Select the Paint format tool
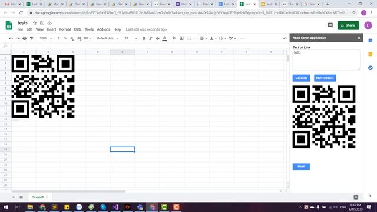The width and height of the screenshot is (377, 212). pos(31,38)
